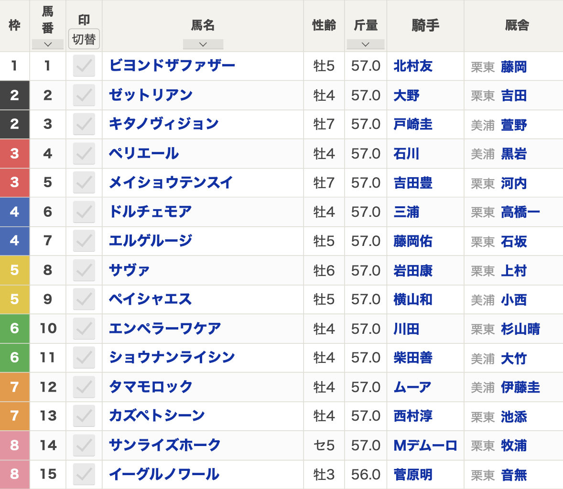
Task: Open horse page for キタノヴィジョン
Action: point(164,124)
